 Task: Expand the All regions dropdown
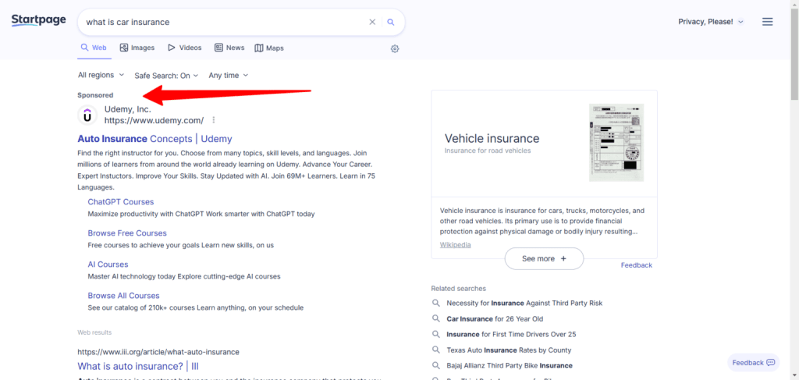click(101, 75)
